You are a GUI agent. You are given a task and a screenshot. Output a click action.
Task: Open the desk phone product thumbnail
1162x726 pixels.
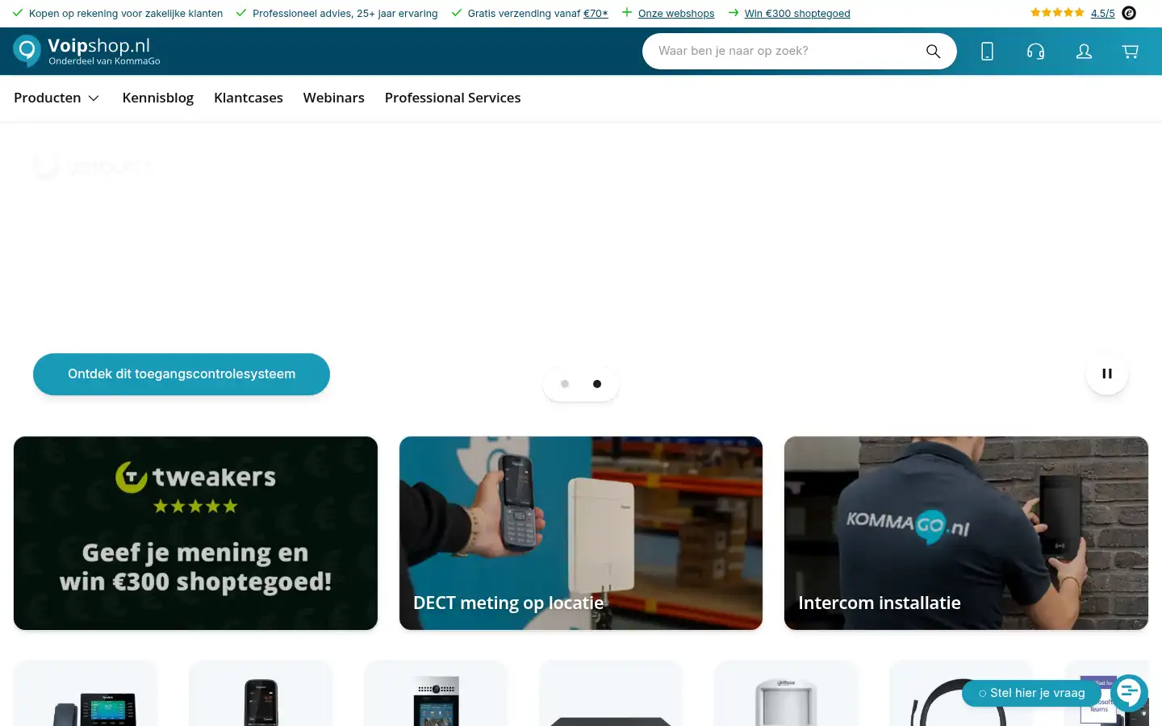(x=86, y=694)
